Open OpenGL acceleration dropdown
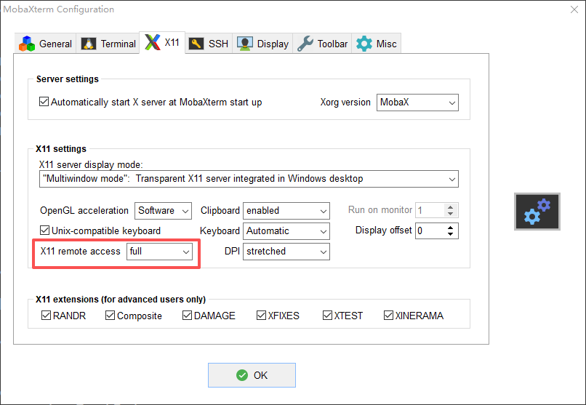Image resolution: width=586 pixels, height=405 pixels. [x=163, y=211]
